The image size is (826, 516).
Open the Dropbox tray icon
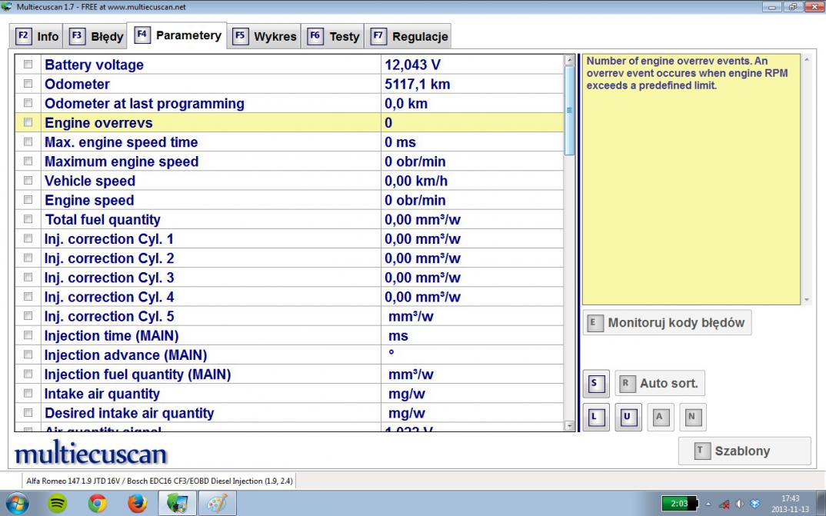click(755, 504)
